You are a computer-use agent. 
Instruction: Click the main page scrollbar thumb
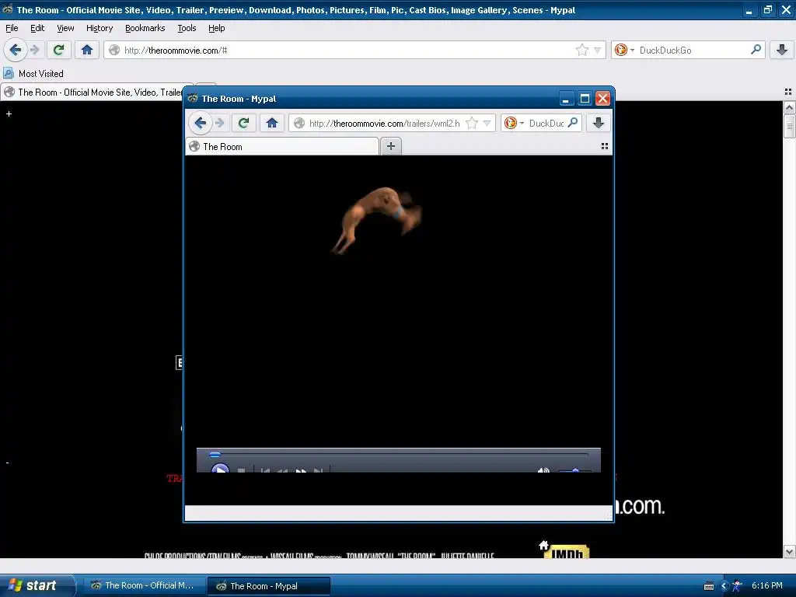coord(789,126)
